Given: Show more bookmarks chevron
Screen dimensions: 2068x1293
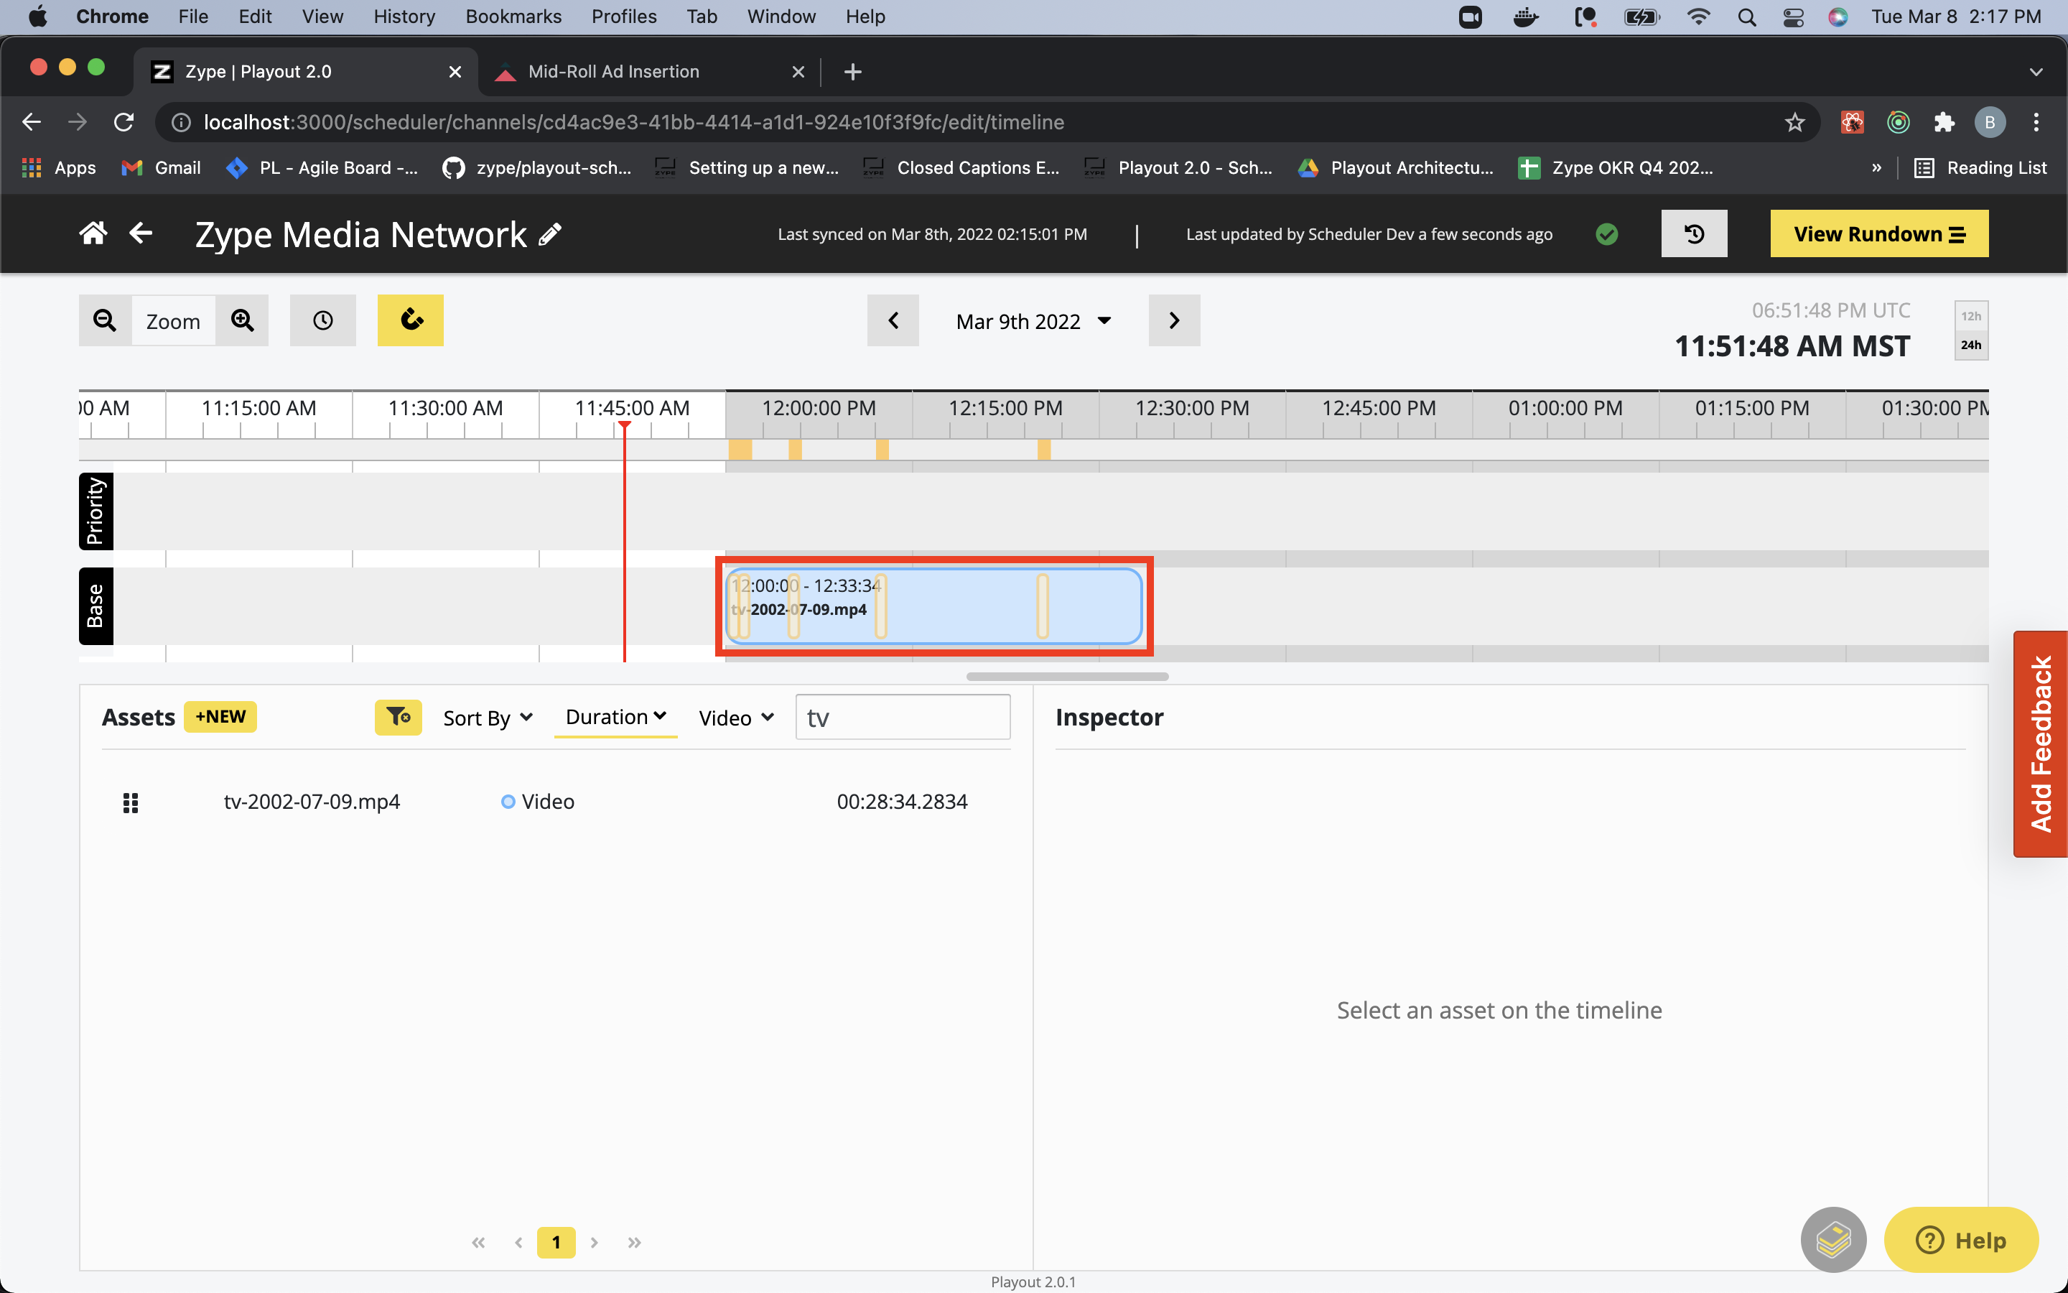Looking at the screenshot, I should coord(1876,167).
